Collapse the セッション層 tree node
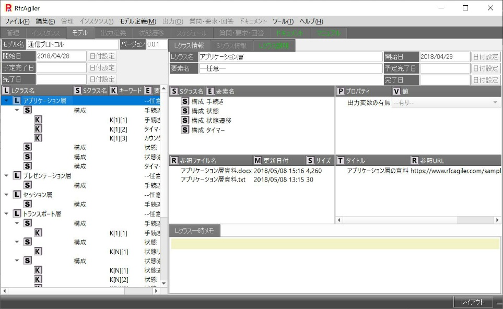Screen dimensions: 503x309 point(6,195)
